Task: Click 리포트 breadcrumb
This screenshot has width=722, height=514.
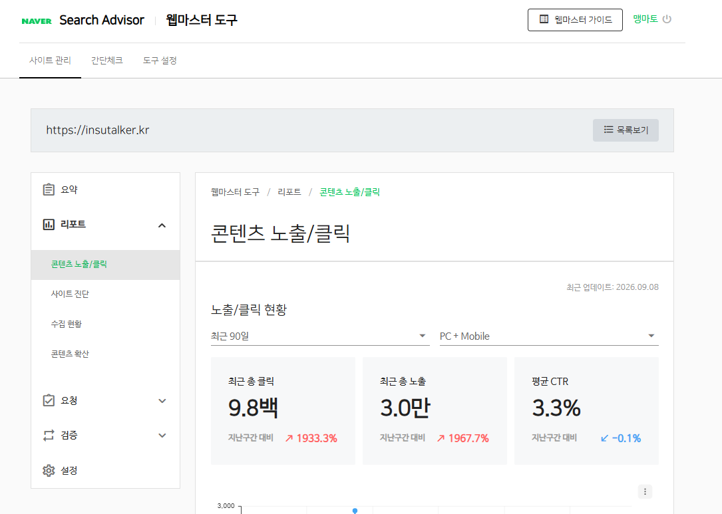Action: point(289,192)
